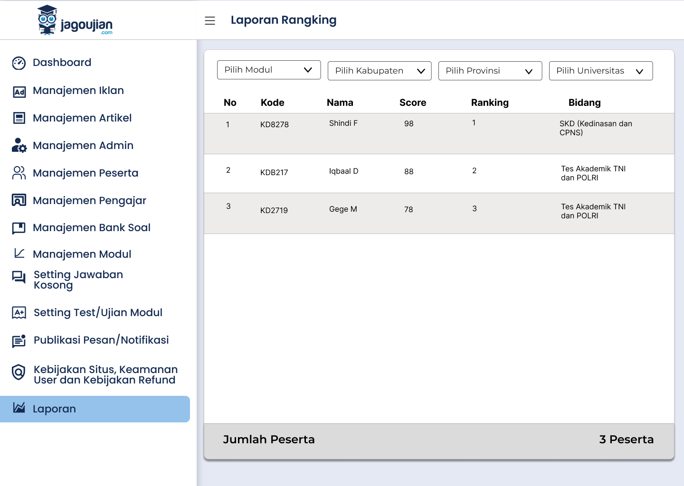Select the Laporan menu item
The image size is (684, 486).
click(95, 409)
